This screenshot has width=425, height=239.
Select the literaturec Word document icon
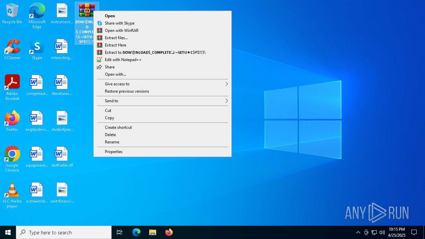(x=62, y=86)
